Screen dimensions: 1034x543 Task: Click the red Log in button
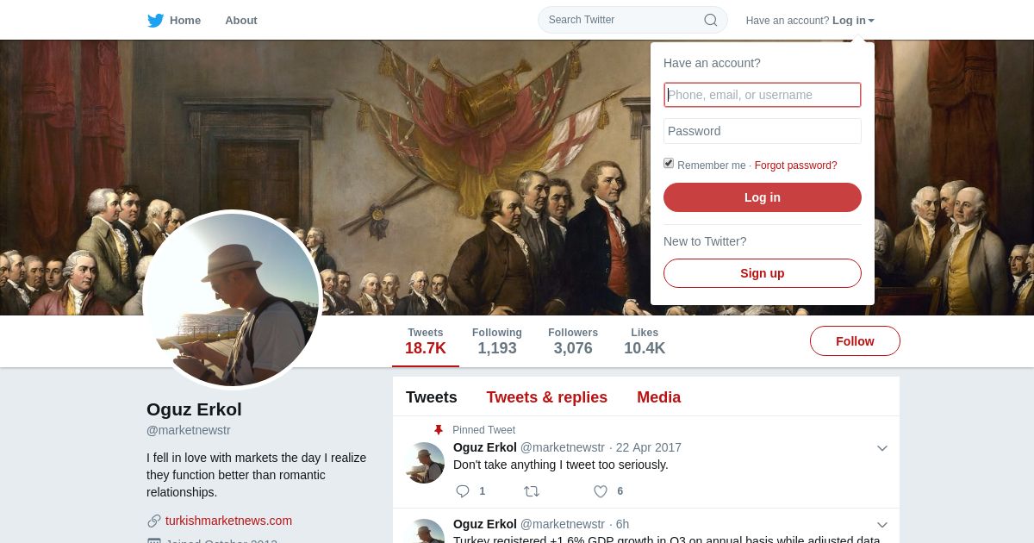click(763, 197)
